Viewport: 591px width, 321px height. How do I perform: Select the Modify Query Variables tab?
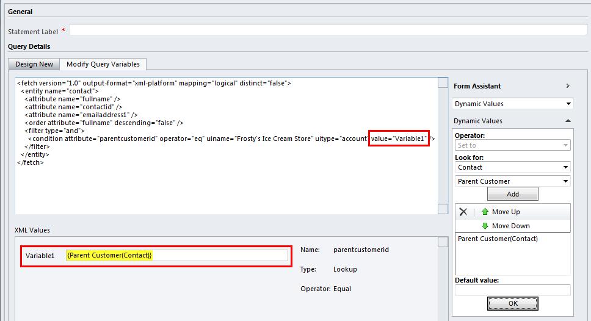coord(103,64)
